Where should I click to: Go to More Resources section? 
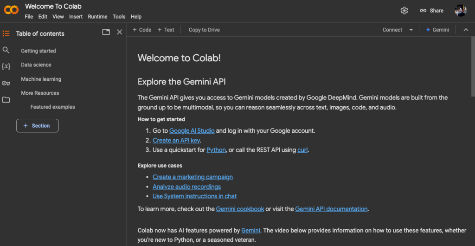point(40,93)
